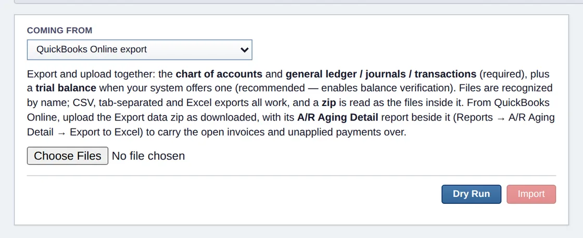583x238 pixels.
Task: Start a Dry Run
Action: point(471,194)
